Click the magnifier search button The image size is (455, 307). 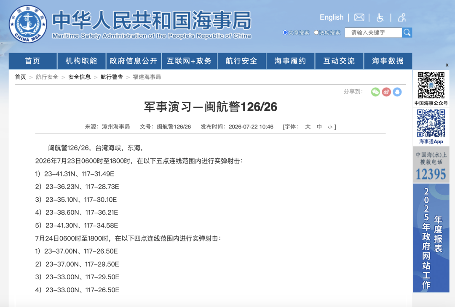click(x=407, y=32)
